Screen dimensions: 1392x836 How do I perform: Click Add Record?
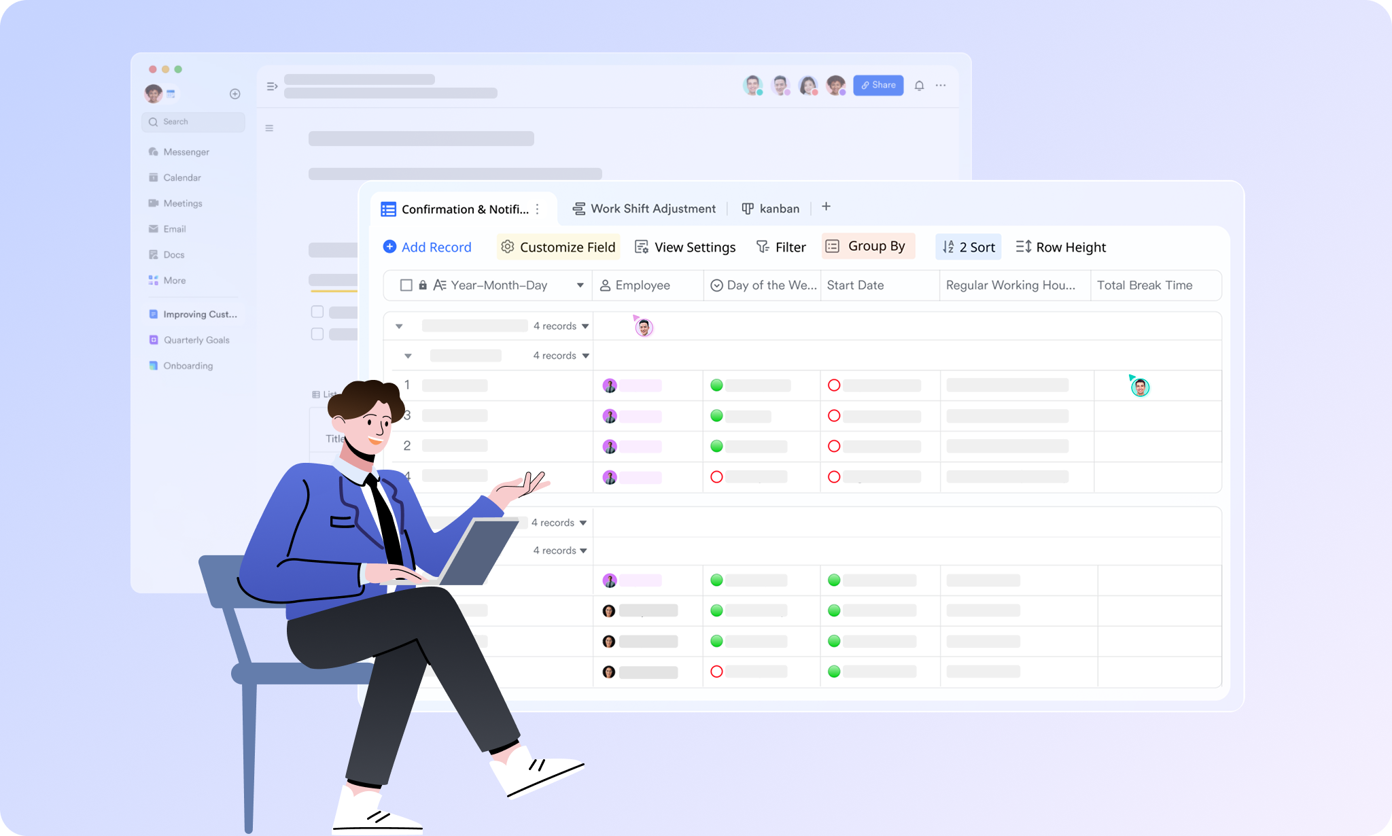427,247
